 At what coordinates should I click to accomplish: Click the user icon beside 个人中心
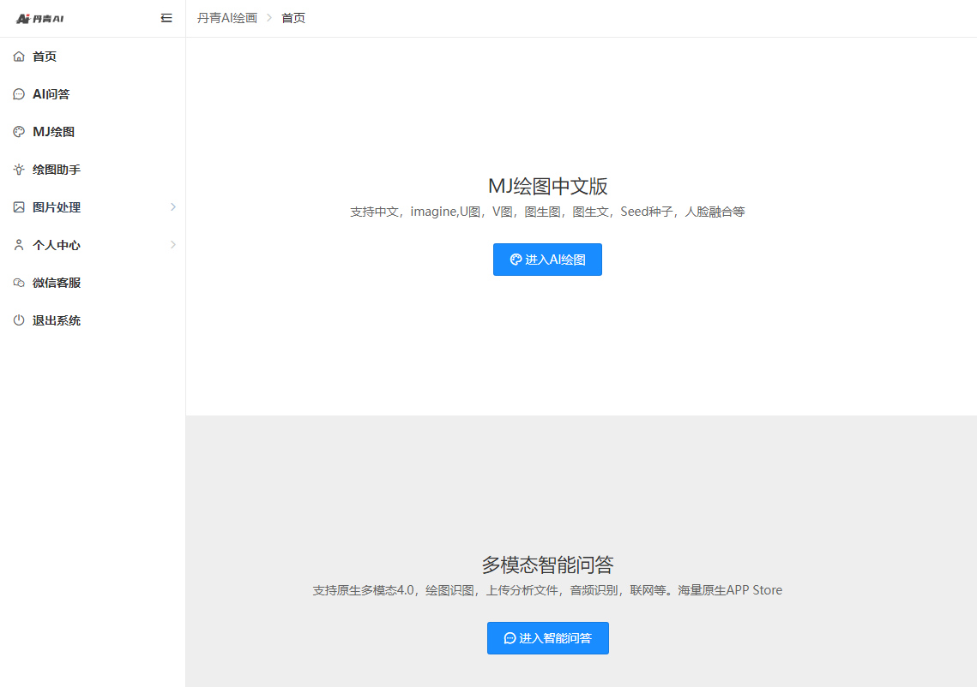tap(19, 245)
